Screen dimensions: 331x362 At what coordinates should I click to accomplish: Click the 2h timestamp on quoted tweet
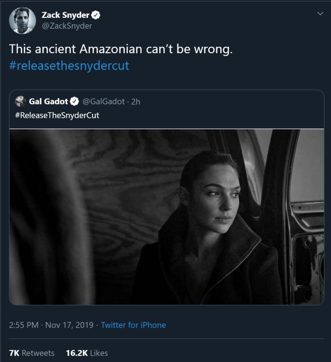[136, 101]
